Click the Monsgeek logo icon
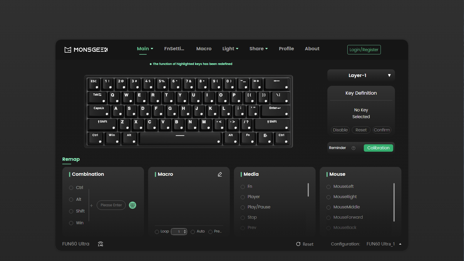The height and width of the screenshot is (261, 464). click(x=68, y=50)
